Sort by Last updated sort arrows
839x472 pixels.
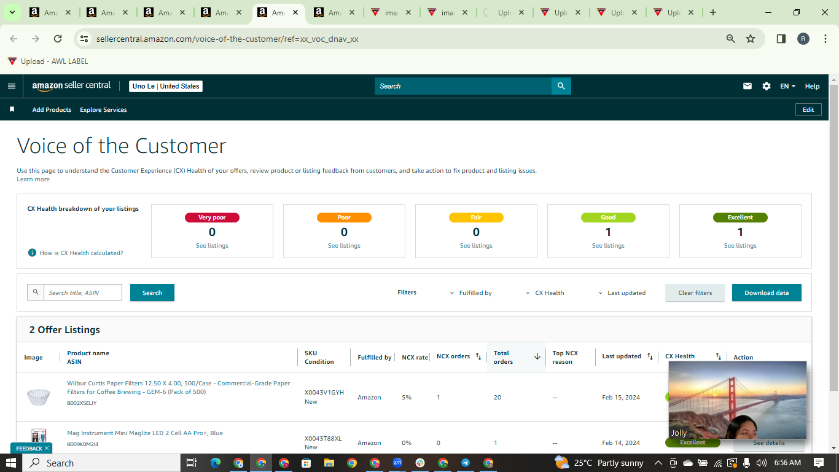click(650, 356)
